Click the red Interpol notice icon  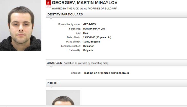[x=48, y=4]
